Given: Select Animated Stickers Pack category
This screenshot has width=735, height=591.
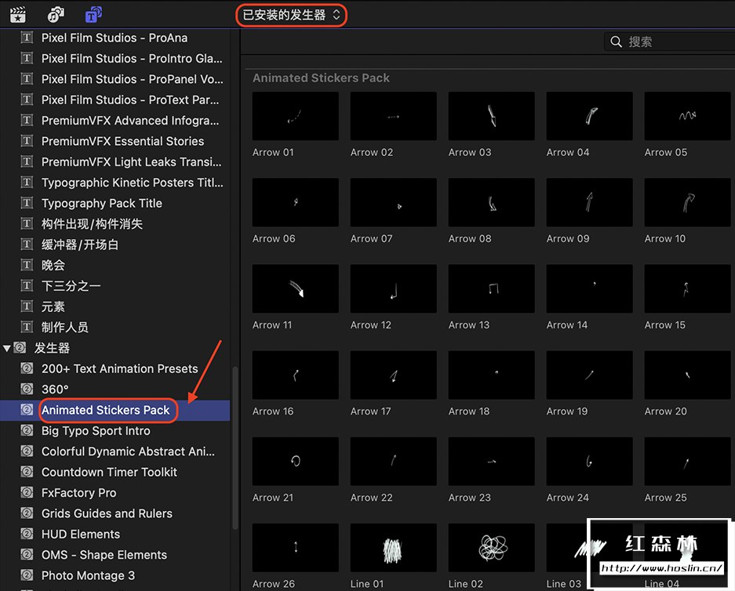Looking at the screenshot, I should pyautogui.click(x=115, y=410).
